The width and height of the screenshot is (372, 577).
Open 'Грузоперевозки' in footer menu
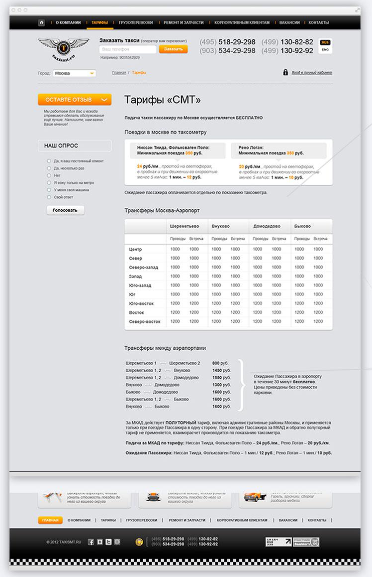(142, 520)
